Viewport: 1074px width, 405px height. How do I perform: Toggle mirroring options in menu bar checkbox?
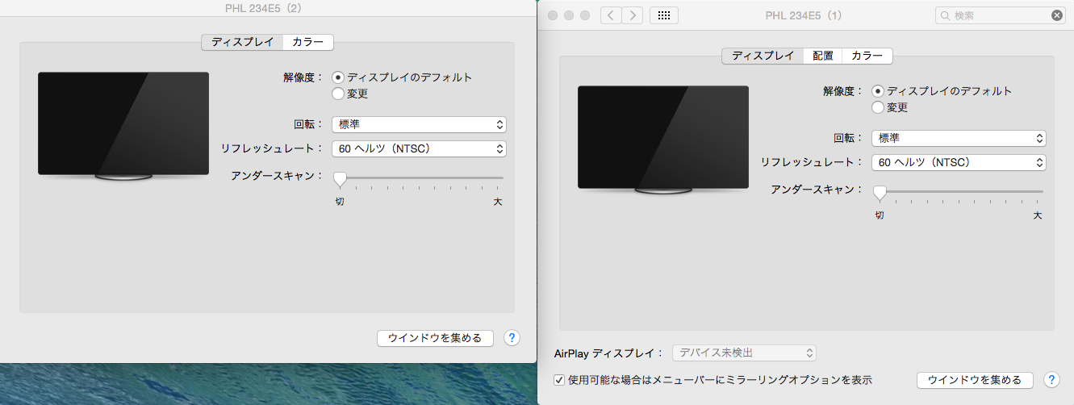(x=560, y=379)
